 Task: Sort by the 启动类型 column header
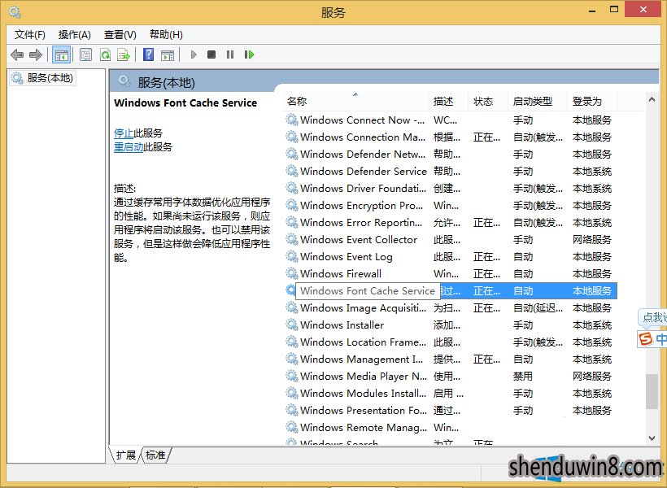(x=537, y=101)
